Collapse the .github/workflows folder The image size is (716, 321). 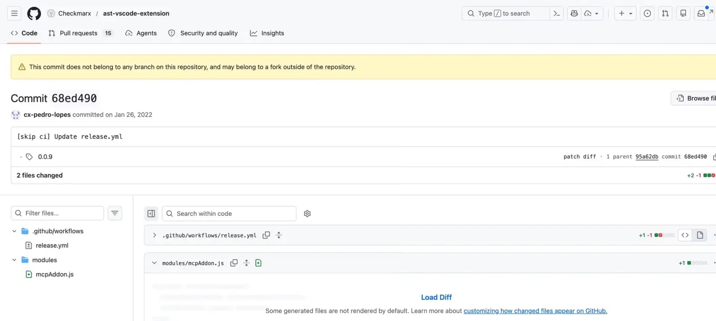point(14,231)
